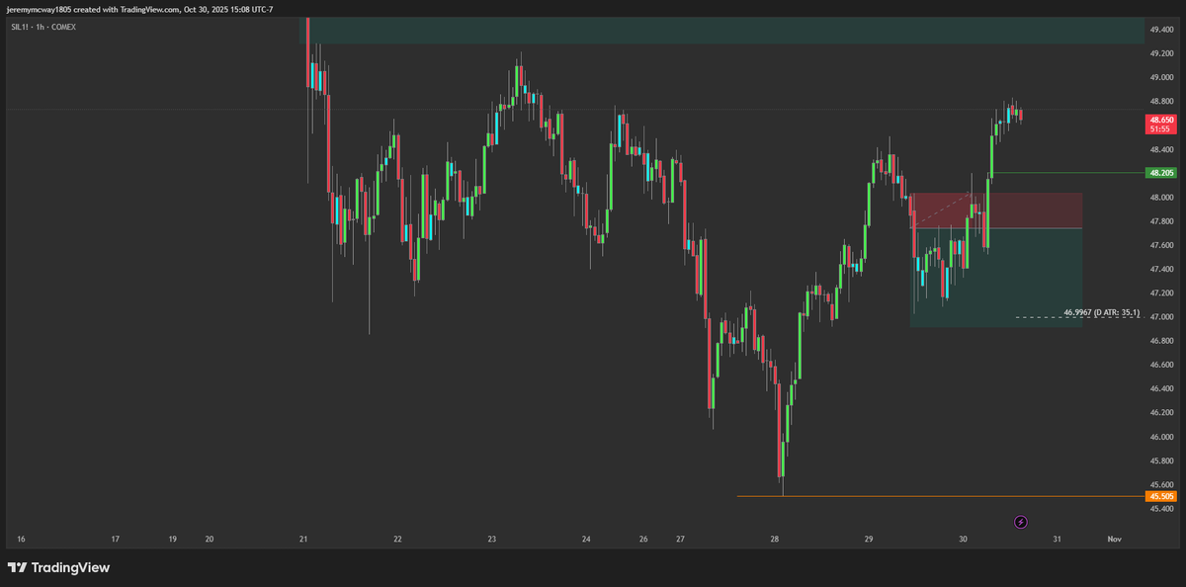Image resolution: width=1186 pixels, height=587 pixels.
Task: Select the green supply rectangle at chart top
Action: pos(721,30)
